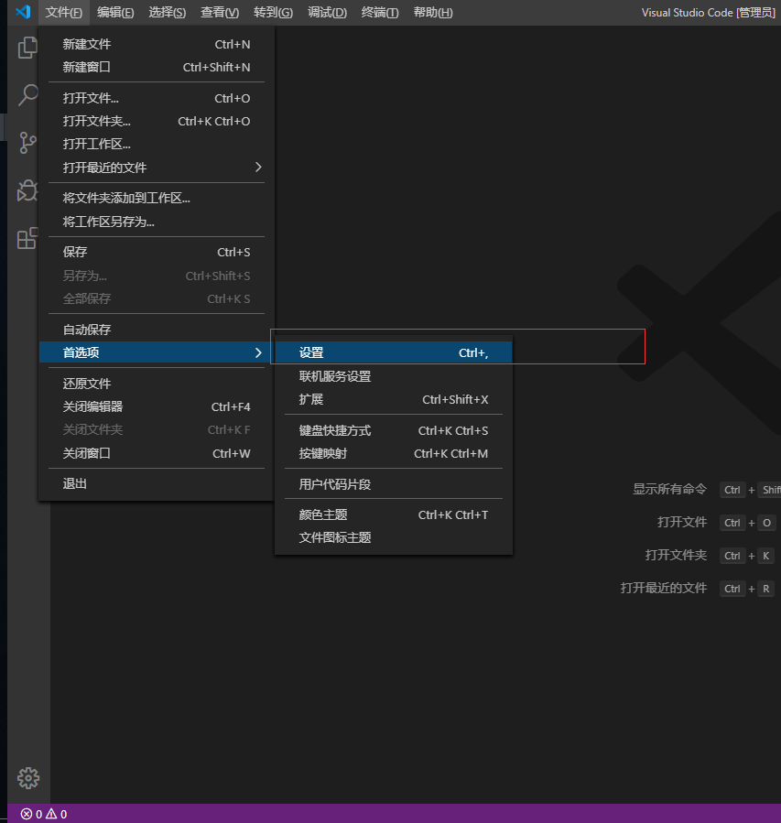The height and width of the screenshot is (823, 781).
Task: Open 联机服务设置 entry
Action: [x=393, y=376]
